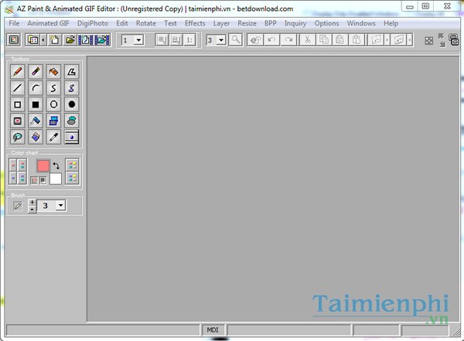Select the hollow ellipse tool
Screen dimensions: 464x341
53,104
